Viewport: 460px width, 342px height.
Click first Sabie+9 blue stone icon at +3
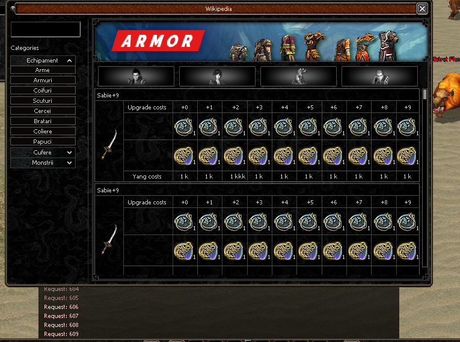coord(259,127)
